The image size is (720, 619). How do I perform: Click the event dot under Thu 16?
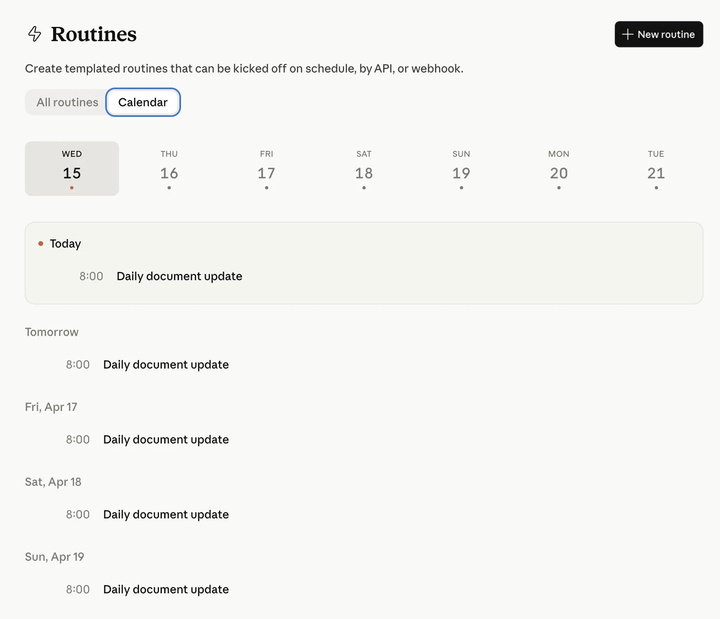pyautogui.click(x=169, y=188)
